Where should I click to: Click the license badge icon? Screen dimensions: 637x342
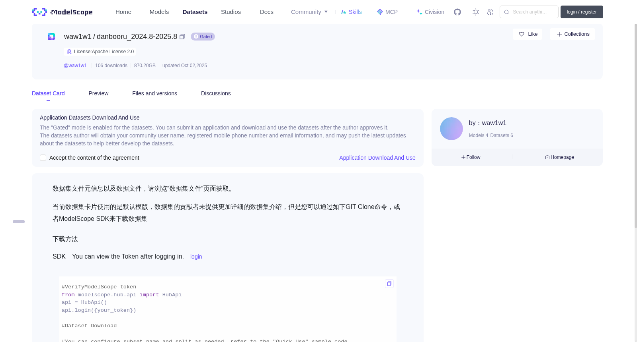69,52
